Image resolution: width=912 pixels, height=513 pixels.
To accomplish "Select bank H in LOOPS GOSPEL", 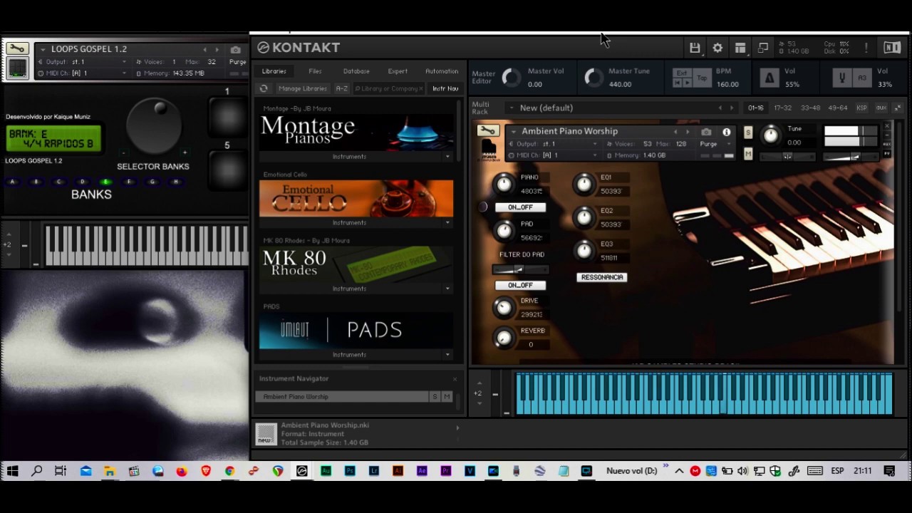I will (176, 182).
